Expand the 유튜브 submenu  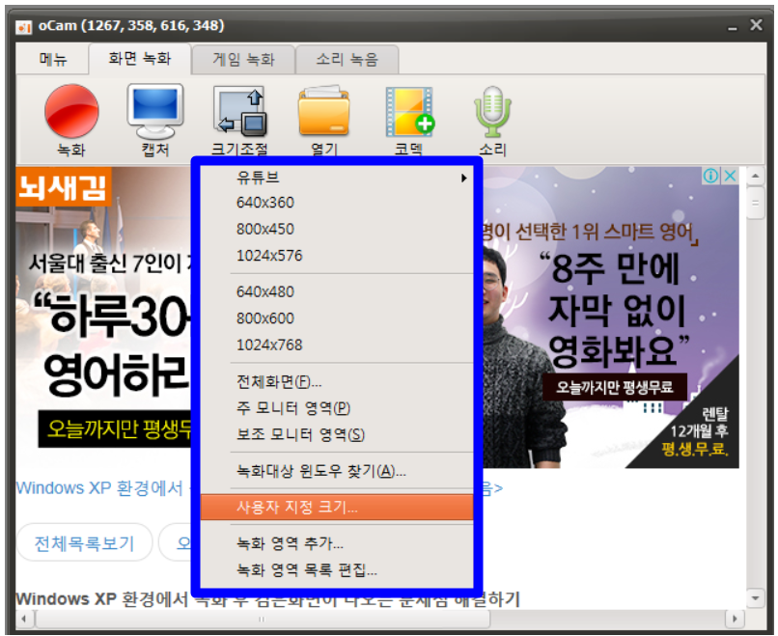pos(337,178)
